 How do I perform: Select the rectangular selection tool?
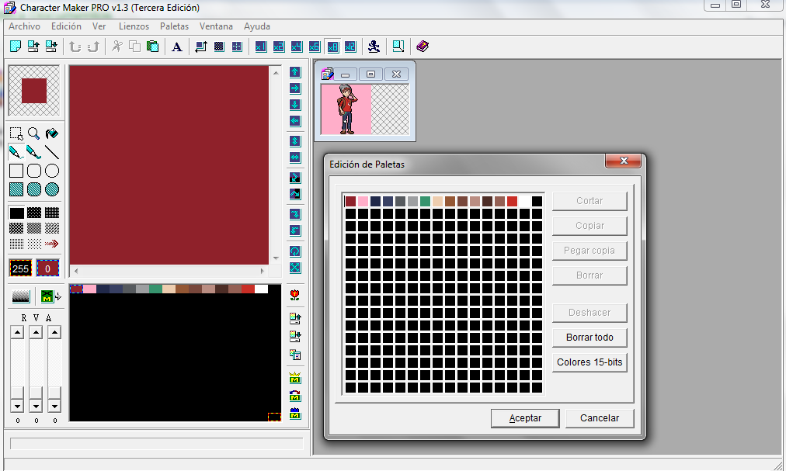point(16,133)
